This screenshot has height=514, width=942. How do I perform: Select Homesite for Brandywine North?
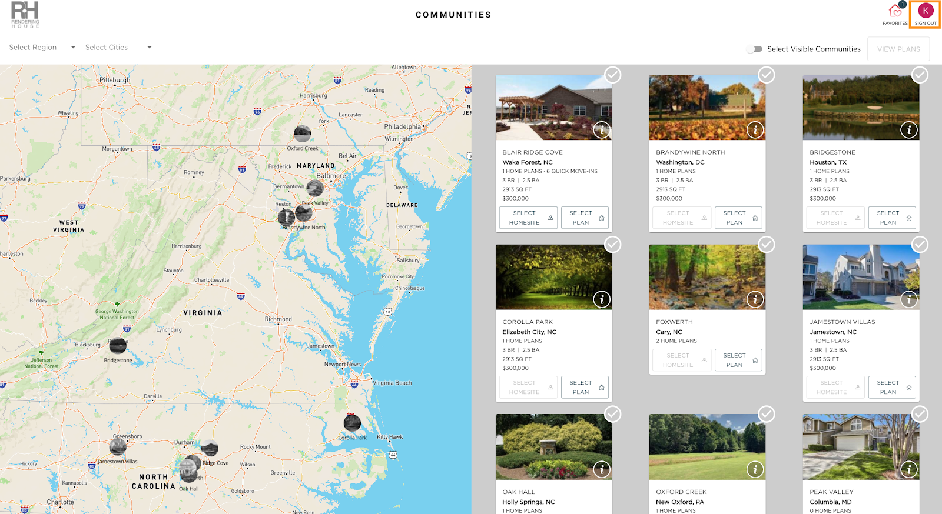[682, 218]
